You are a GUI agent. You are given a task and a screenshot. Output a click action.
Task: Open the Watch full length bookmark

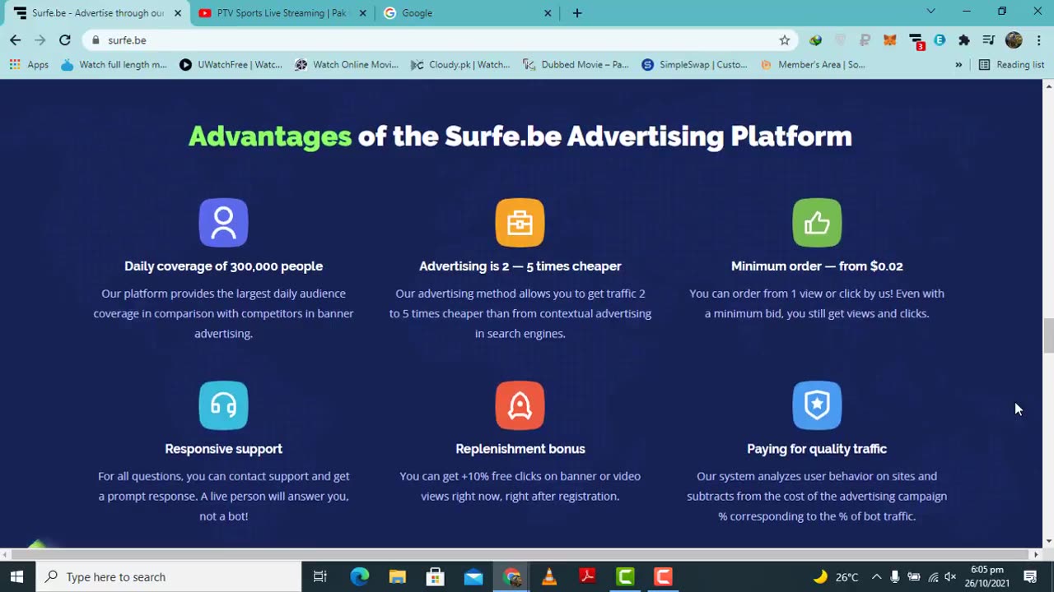pyautogui.click(x=113, y=64)
